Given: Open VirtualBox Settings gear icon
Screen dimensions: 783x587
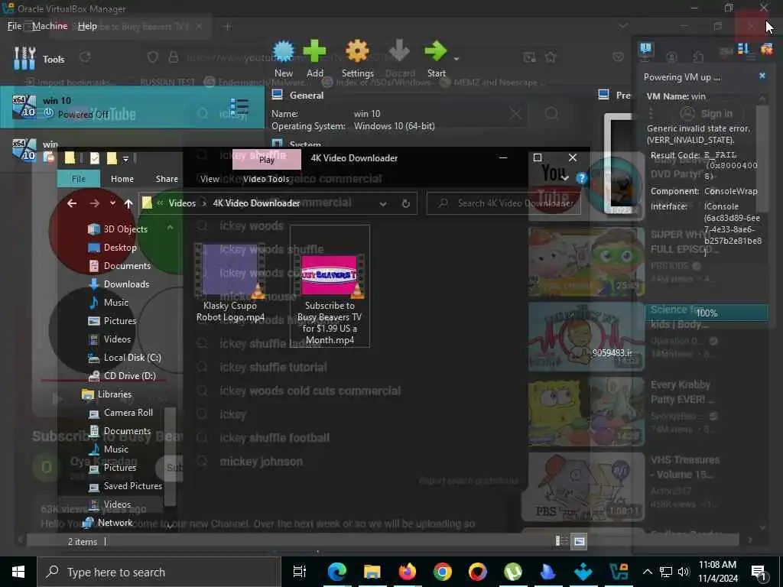Looking at the screenshot, I should (x=358, y=51).
